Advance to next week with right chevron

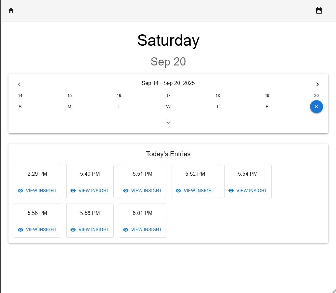click(x=317, y=84)
